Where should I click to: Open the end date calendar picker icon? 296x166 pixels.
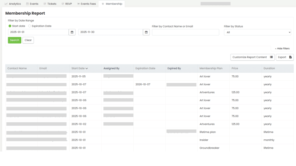point(146,32)
